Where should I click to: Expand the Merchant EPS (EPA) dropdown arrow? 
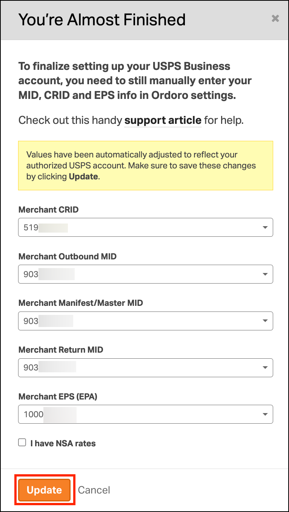[265, 414]
